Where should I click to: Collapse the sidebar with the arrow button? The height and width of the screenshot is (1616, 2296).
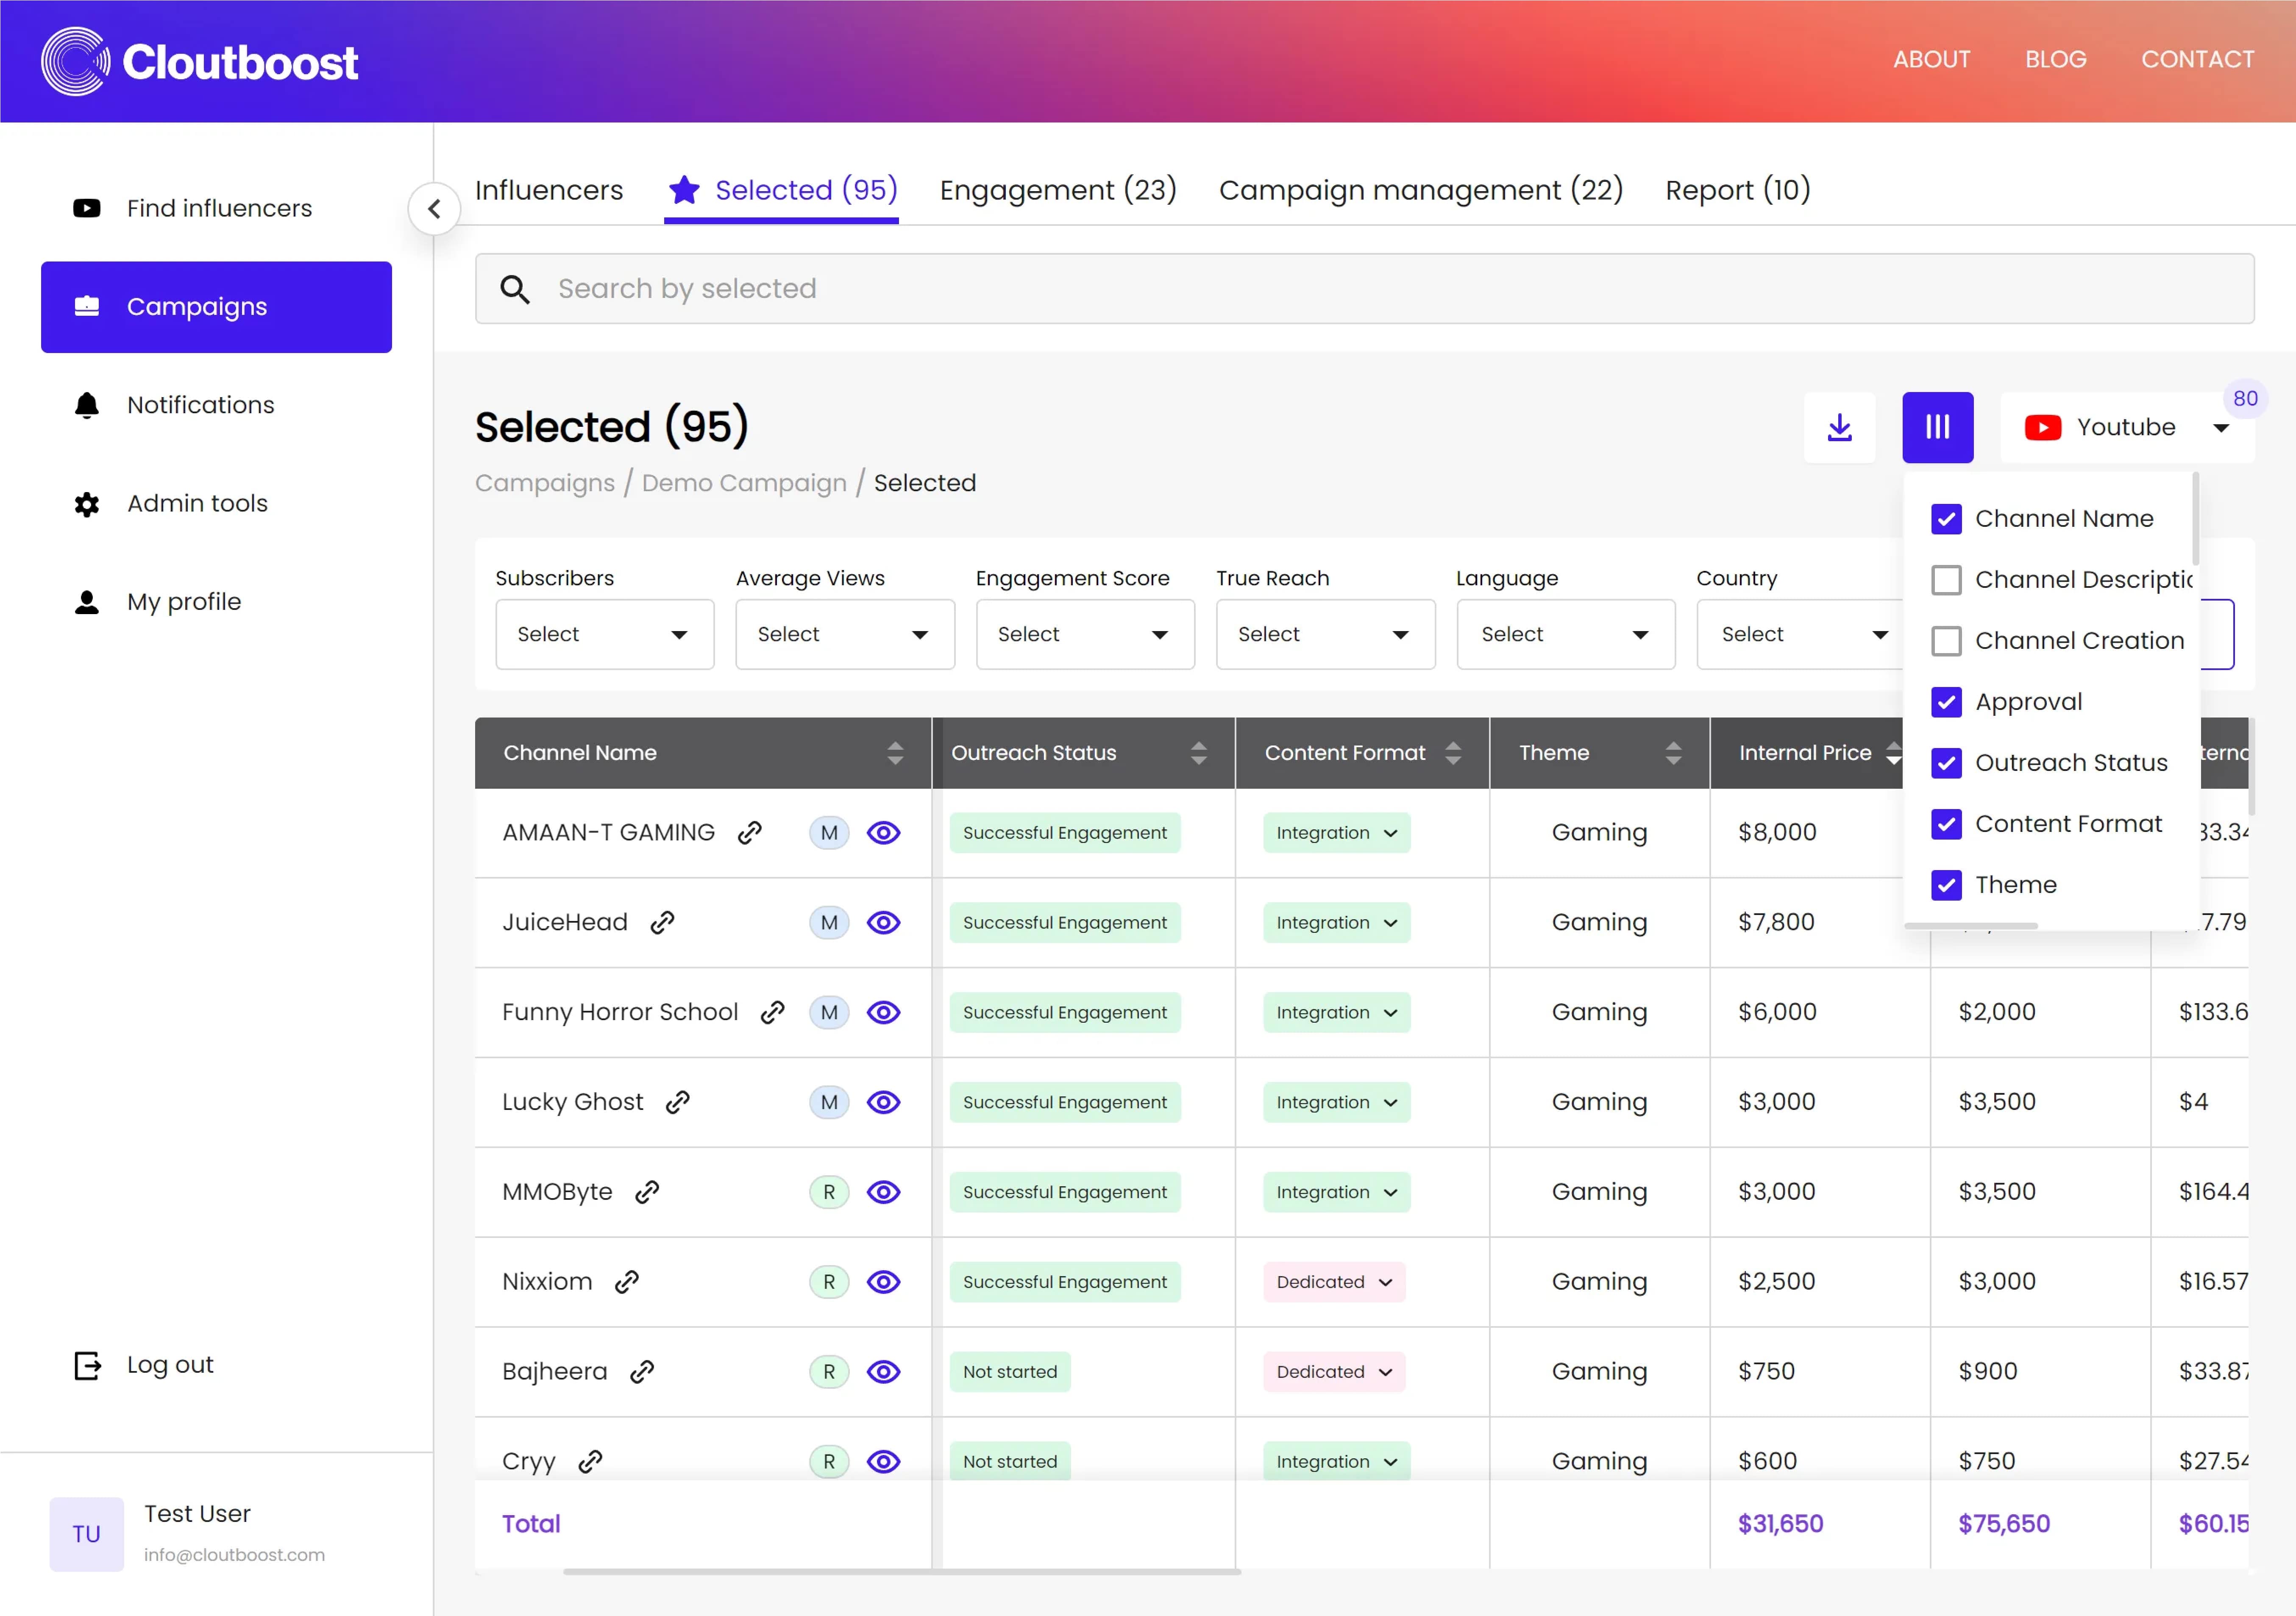(x=434, y=209)
